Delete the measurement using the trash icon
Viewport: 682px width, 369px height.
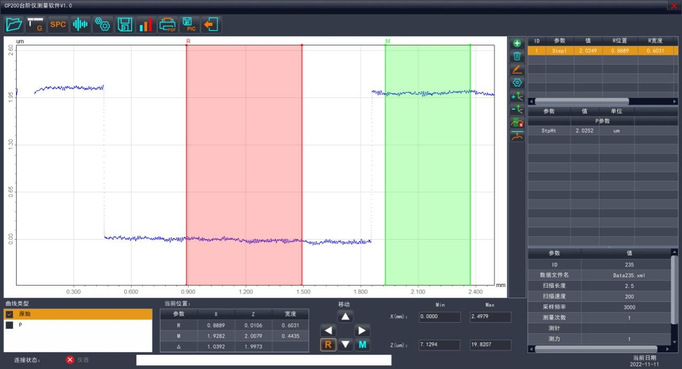click(x=517, y=56)
